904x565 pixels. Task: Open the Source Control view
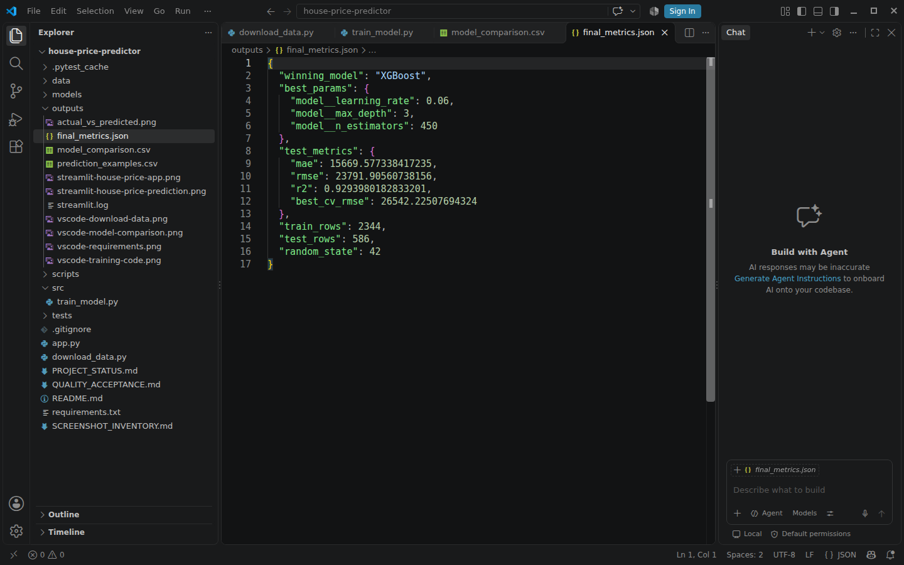pyautogui.click(x=16, y=91)
